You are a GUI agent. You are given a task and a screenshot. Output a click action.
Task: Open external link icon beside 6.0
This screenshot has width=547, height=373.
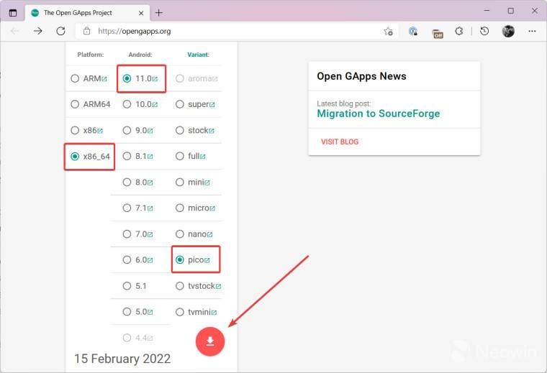coord(150,260)
